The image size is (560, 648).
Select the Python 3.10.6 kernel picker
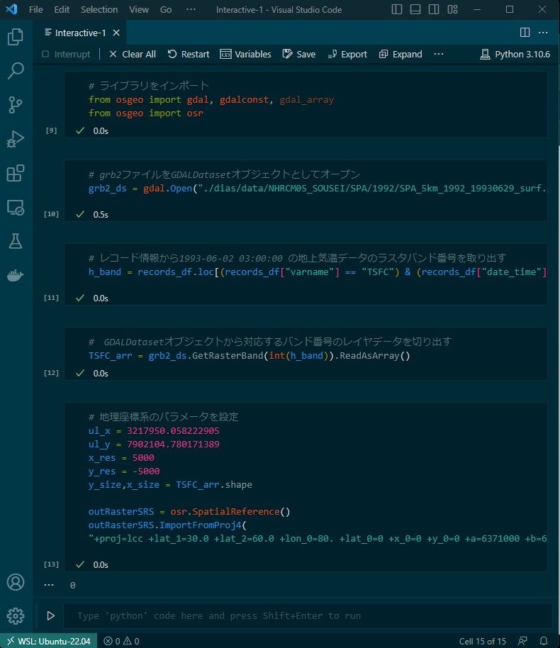515,54
